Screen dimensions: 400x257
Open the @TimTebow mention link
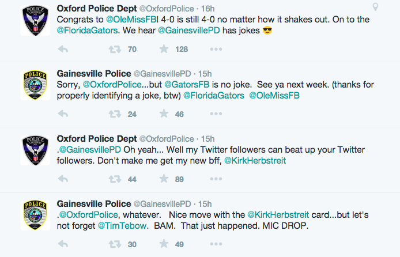tap(122, 226)
